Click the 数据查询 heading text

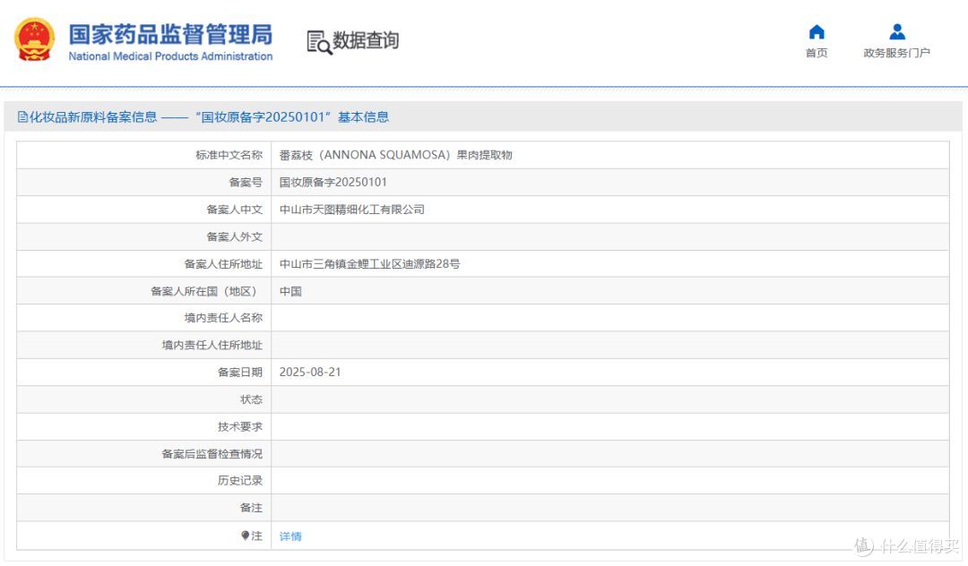(x=366, y=40)
